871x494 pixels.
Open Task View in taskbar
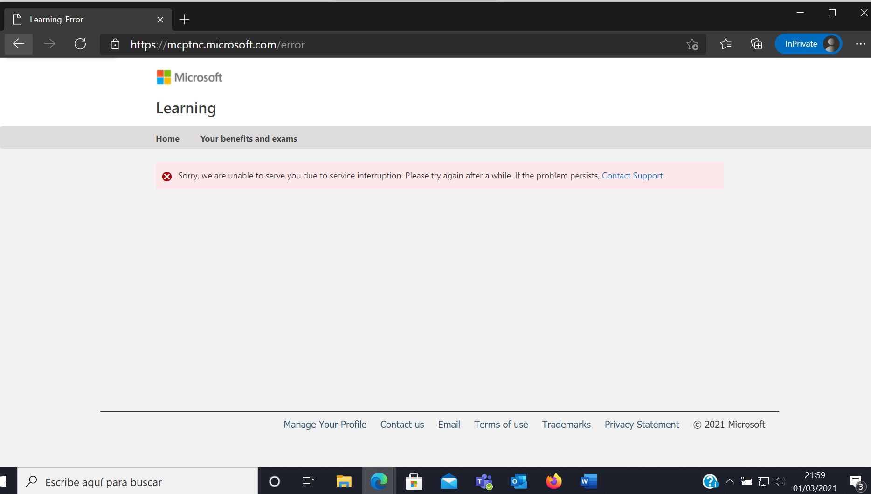tap(308, 481)
